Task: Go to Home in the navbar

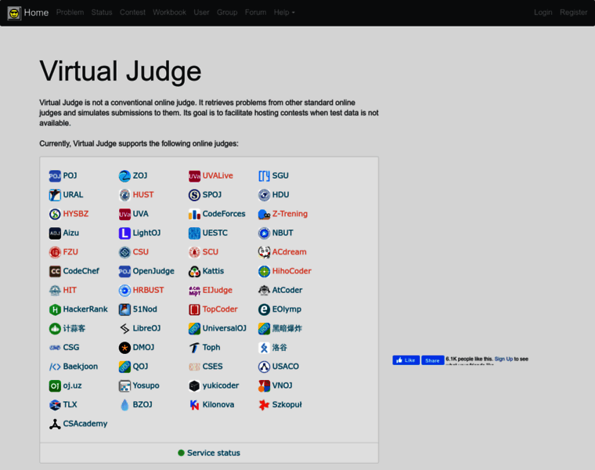Action: (36, 13)
